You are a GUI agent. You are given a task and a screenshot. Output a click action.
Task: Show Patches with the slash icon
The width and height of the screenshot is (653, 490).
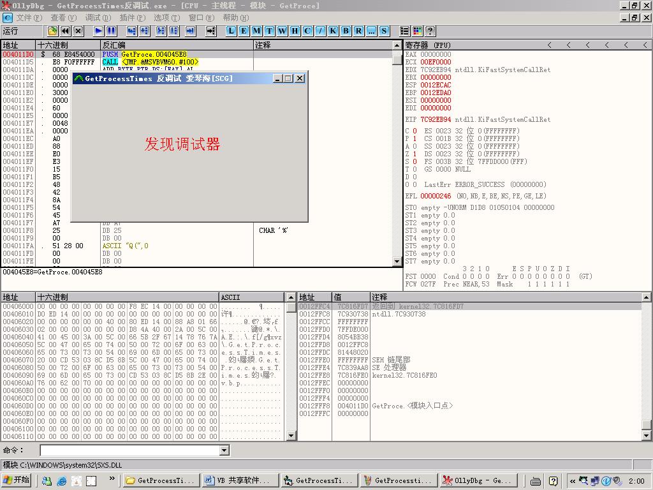pos(320,31)
